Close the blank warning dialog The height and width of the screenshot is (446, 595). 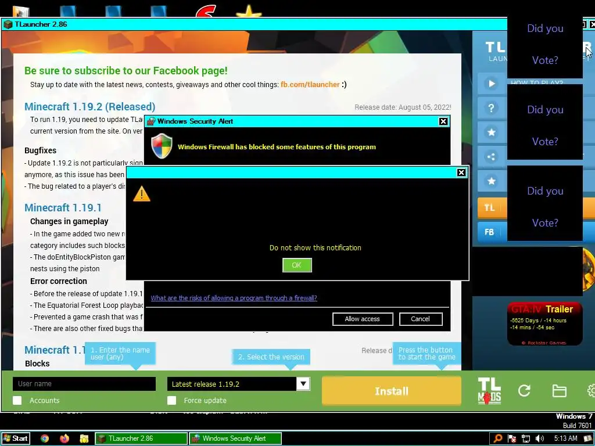[x=461, y=172]
